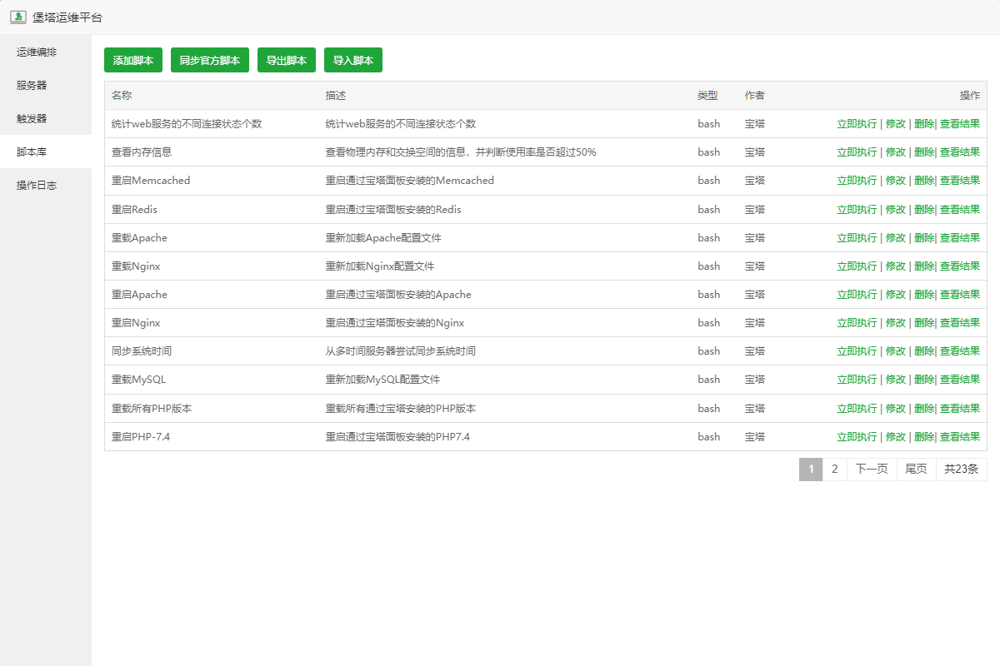View 查看结果 for the 重载Nginx script
Image resolution: width=1000 pixels, height=666 pixels.
[x=960, y=266]
